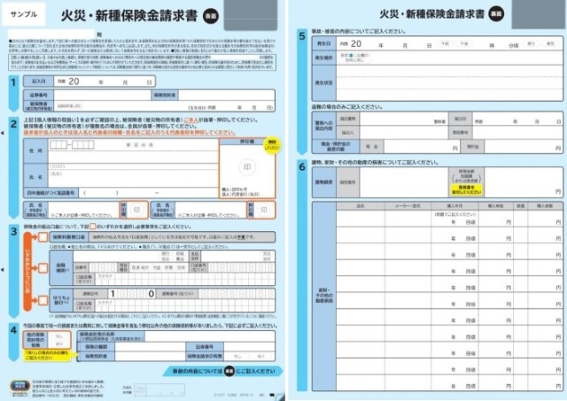This screenshot has width=567, height=401.
Task: Click the ゆうちょ 通帳番号 digit boxes
Action: tap(237, 294)
